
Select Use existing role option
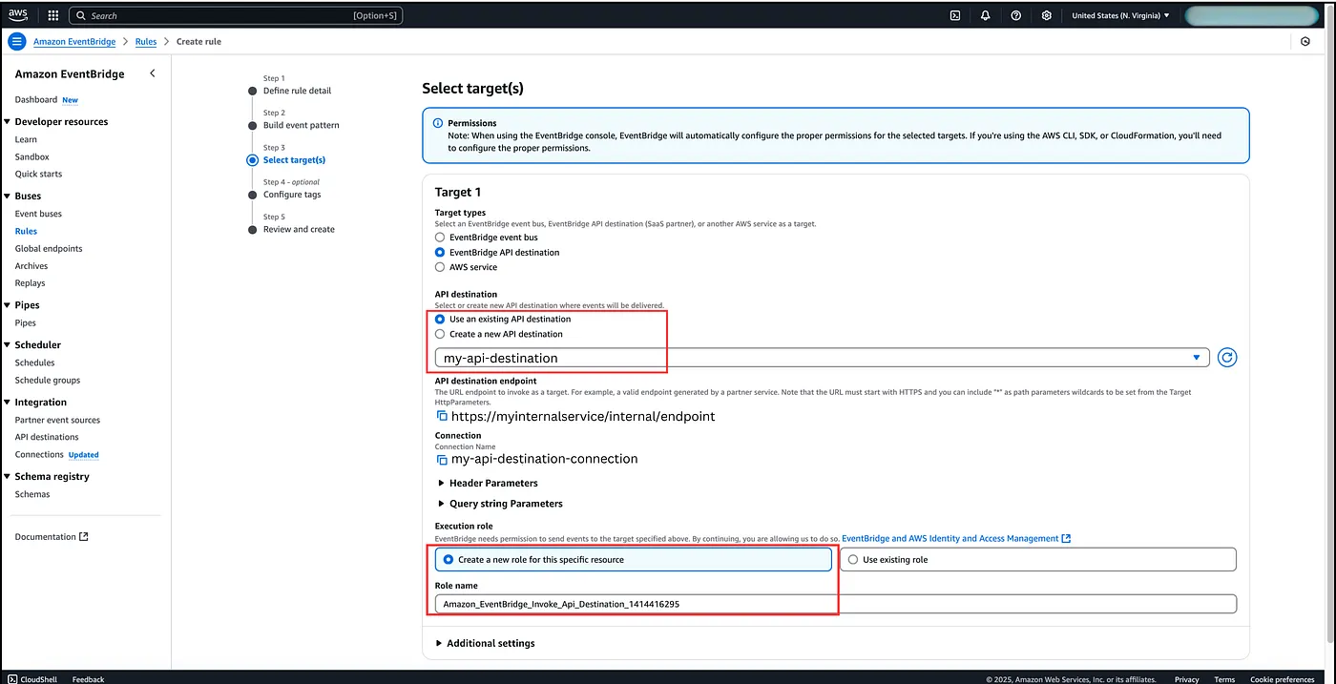[1038, 559]
